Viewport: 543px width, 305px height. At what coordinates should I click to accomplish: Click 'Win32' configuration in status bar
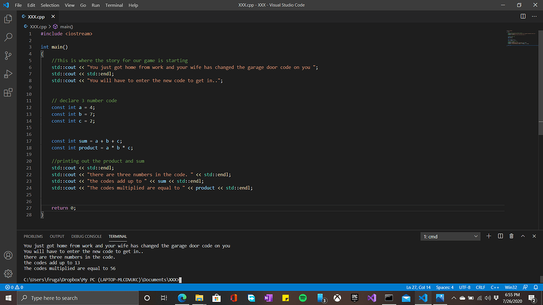point(511,288)
